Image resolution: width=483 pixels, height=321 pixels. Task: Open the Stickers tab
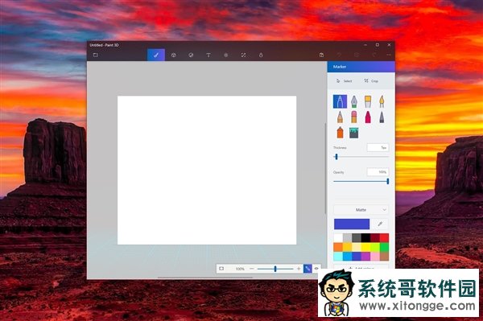click(191, 55)
